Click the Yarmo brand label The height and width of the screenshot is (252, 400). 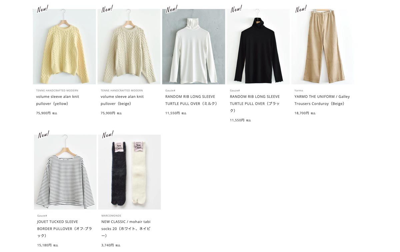click(x=299, y=90)
